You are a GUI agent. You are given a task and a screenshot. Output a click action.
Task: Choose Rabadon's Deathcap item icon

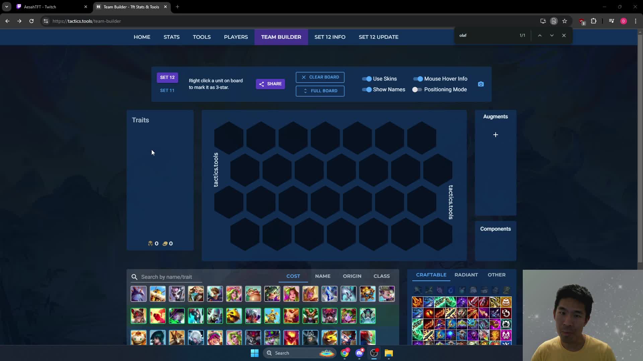[439, 324]
